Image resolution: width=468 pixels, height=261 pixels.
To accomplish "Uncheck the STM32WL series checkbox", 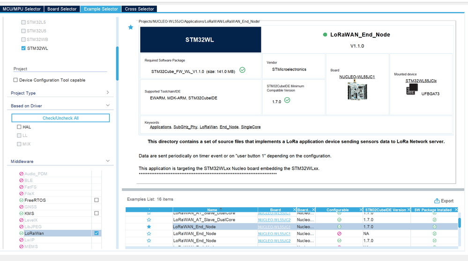I will 23,48.
